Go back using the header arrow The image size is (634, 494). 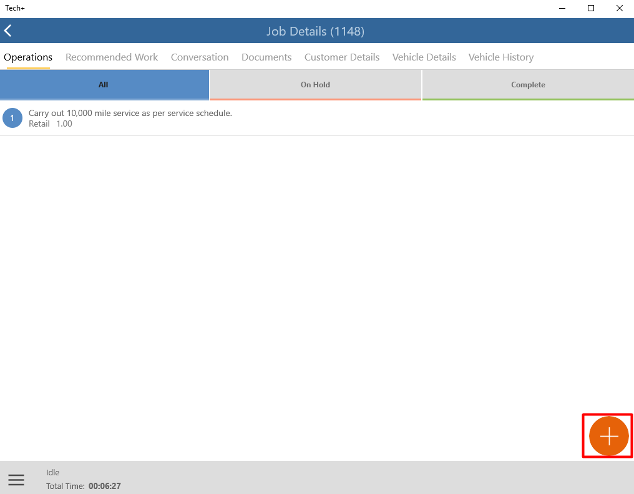[x=8, y=31]
